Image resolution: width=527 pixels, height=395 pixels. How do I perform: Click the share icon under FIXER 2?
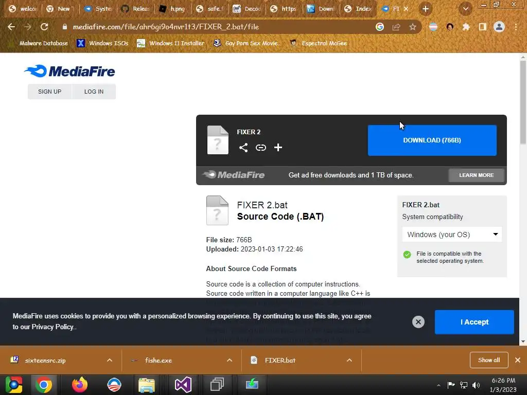[x=243, y=148]
